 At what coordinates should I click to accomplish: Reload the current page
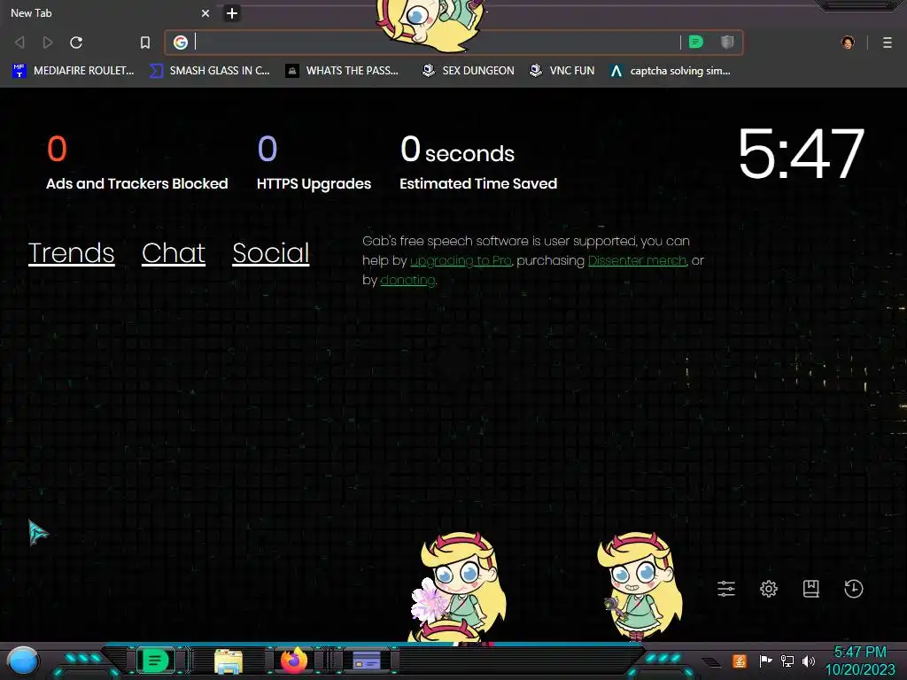click(76, 42)
